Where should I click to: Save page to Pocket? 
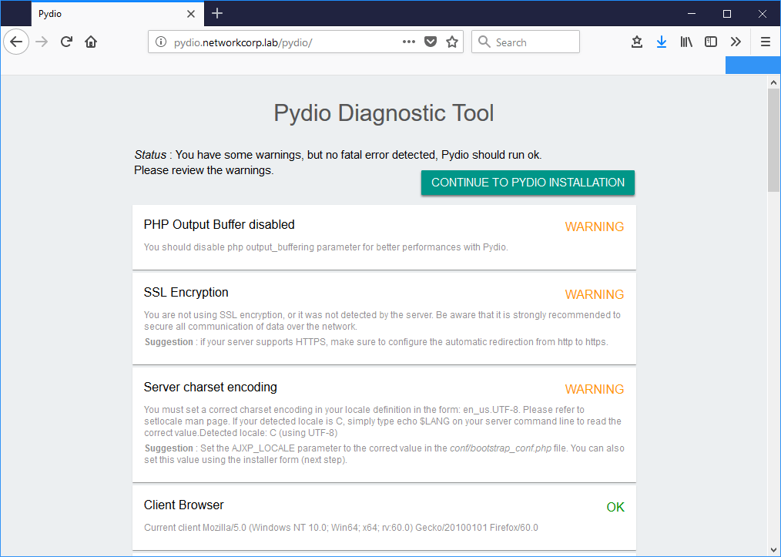[x=431, y=42]
